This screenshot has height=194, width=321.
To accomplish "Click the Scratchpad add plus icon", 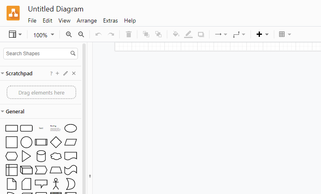I will tap(57, 73).
